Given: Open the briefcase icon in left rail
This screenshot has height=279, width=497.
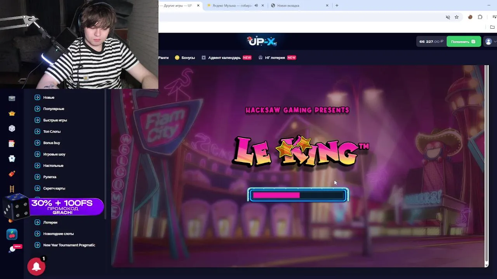Looking at the screenshot, I should click(x=12, y=98).
